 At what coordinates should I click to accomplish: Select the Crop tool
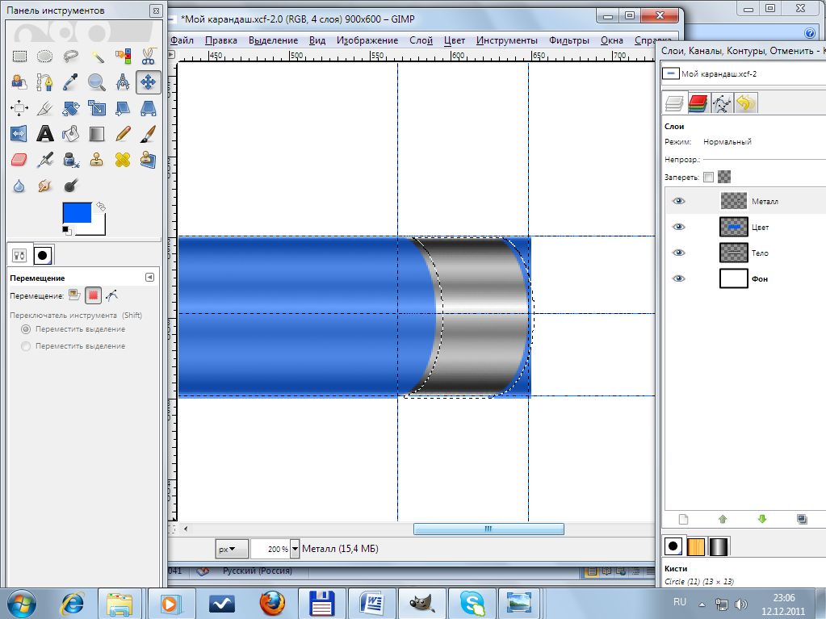(44, 108)
